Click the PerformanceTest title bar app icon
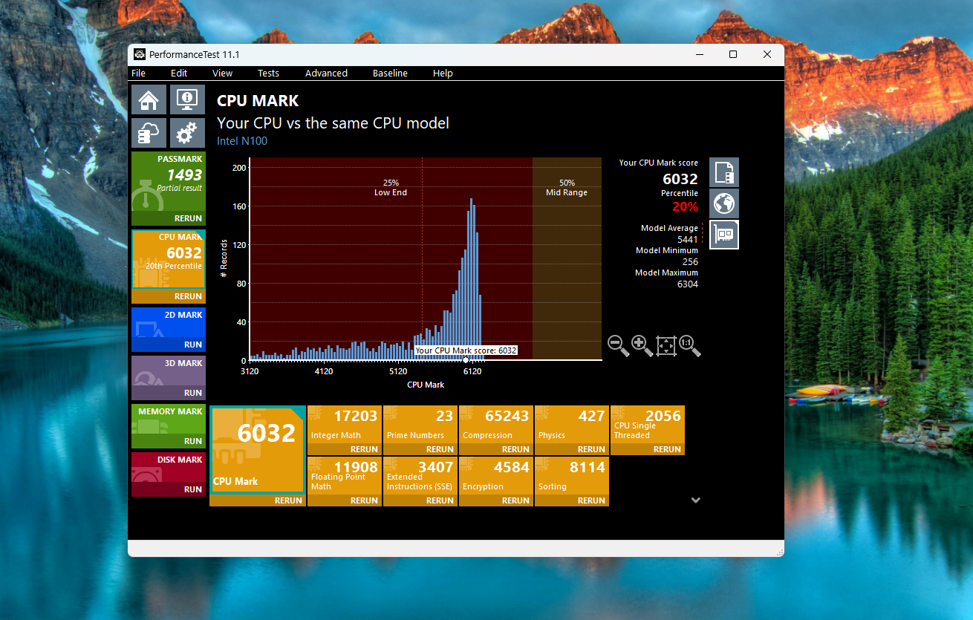This screenshot has width=973, height=620. 140,54
